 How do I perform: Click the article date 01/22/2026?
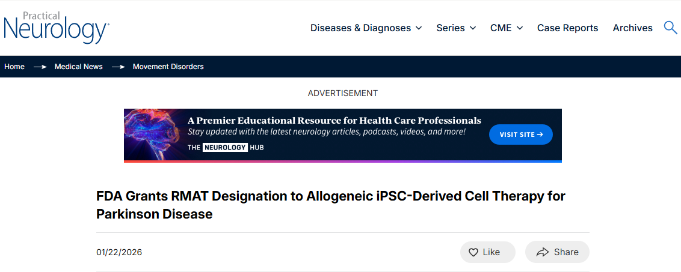point(119,252)
